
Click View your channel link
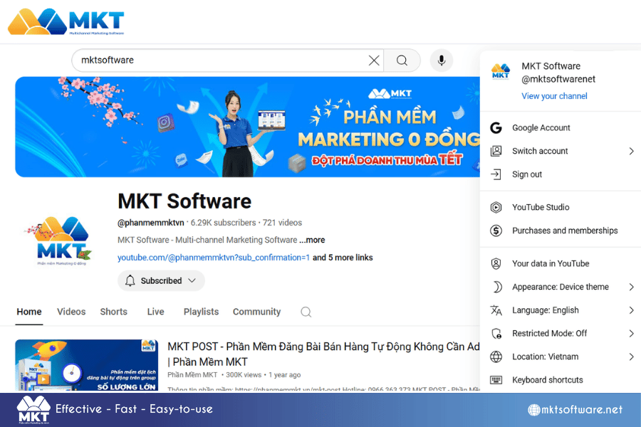point(554,96)
